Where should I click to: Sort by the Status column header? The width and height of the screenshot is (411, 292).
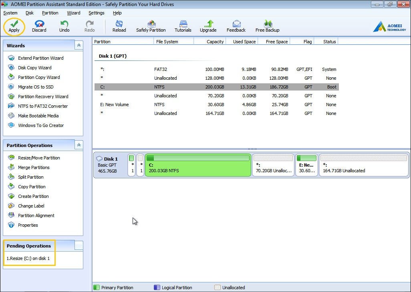click(x=326, y=41)
